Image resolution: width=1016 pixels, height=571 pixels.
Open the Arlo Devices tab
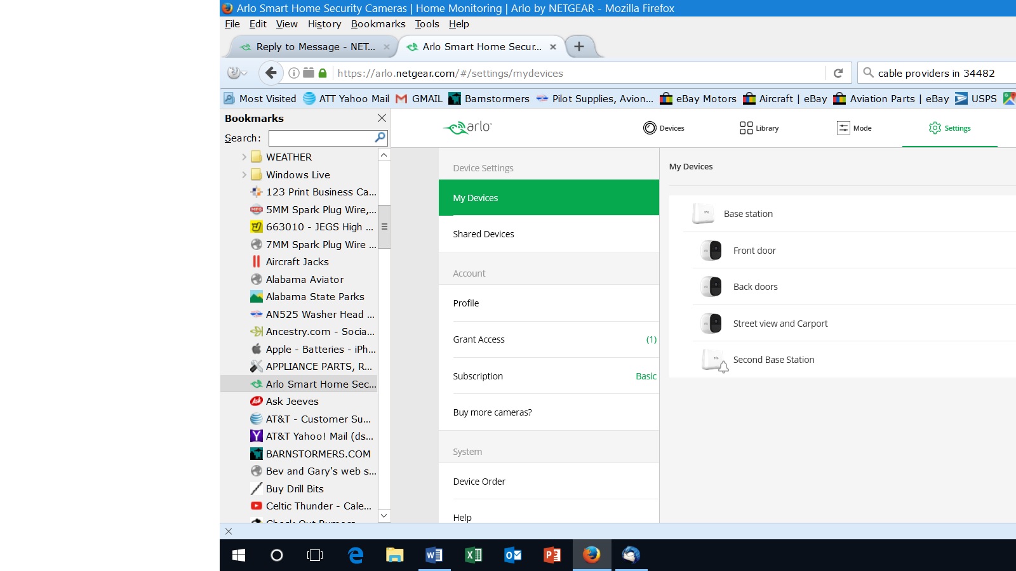[664, 128]
